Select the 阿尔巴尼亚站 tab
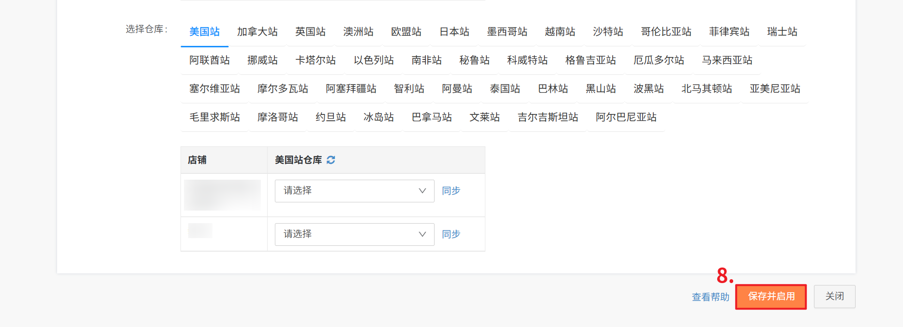Image resolution: width=903 pixels, height=327 pixels. point(626,117)
